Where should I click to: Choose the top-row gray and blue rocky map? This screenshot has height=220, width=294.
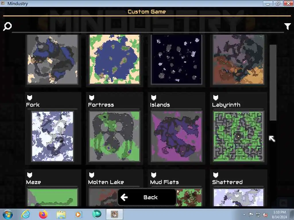[53, 59]
